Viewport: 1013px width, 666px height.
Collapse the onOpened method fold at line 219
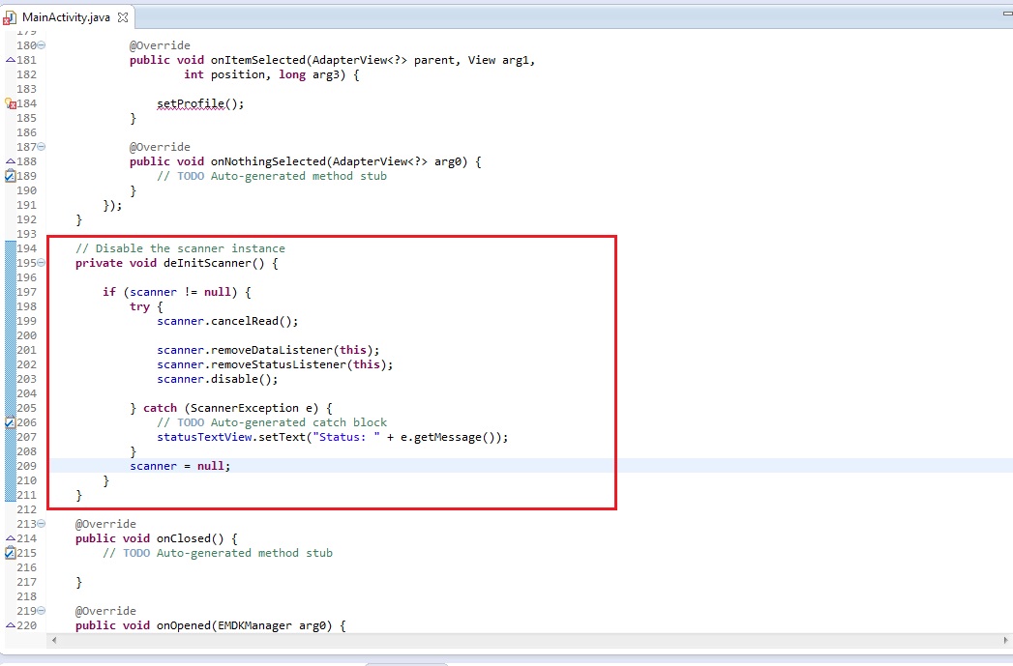click(41, 611)
